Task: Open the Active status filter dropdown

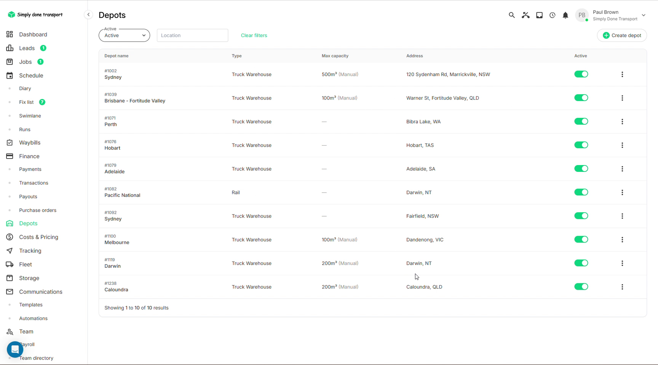Action: point(124,35)
